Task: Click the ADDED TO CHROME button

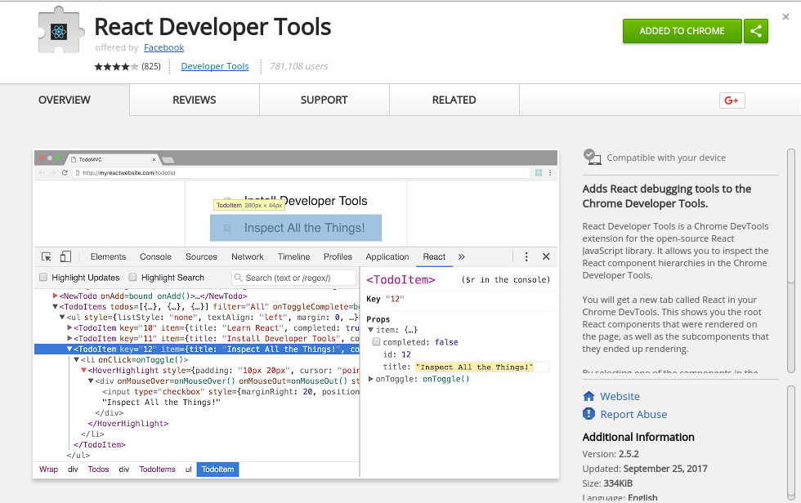Action: tap(682, 31)
